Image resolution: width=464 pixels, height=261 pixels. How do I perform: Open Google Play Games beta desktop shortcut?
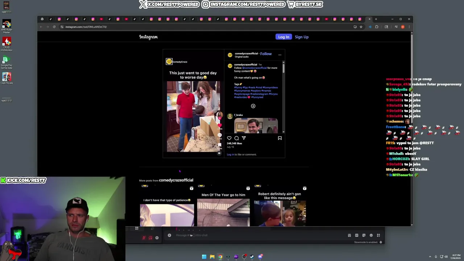tap(7, 62)
